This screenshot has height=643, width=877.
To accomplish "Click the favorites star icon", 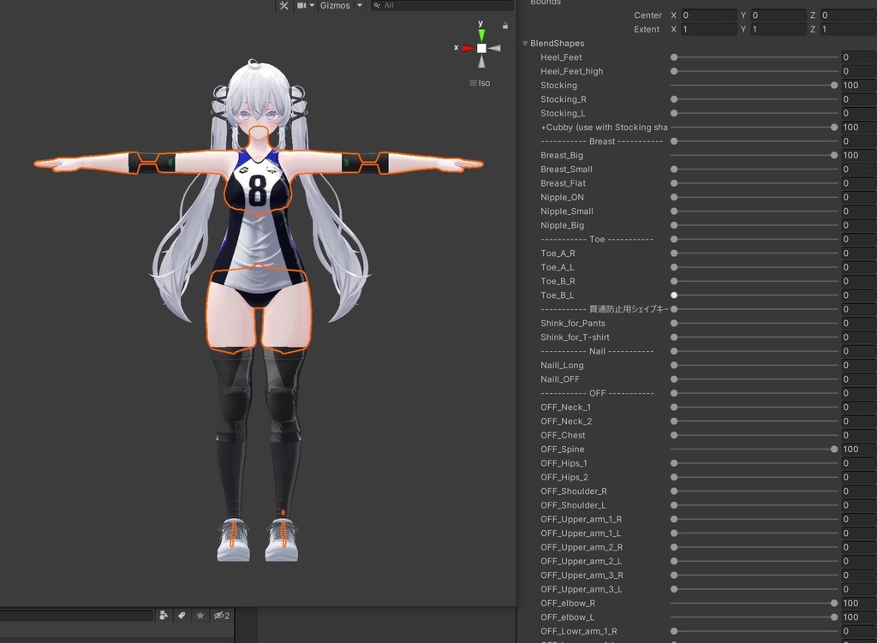I will click(x=200, y=616).
